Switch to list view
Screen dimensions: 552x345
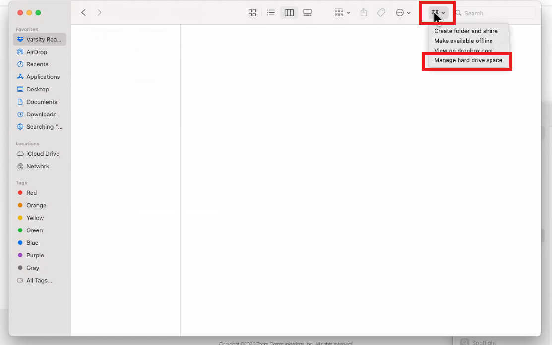271,13
